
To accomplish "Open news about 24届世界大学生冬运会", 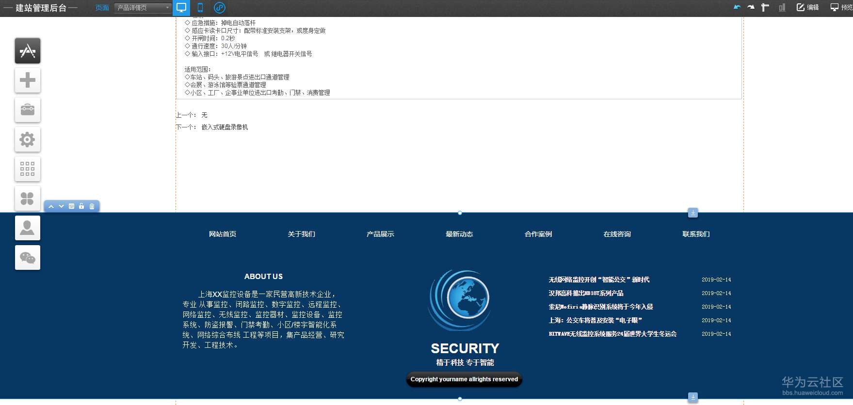I will tap(612, 334).
